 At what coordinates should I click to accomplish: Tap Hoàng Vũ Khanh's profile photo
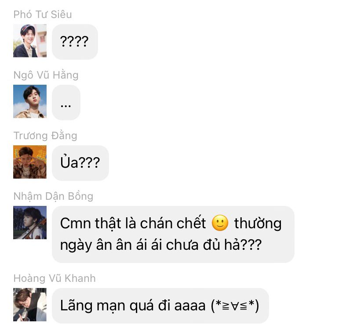(x=30, y=305)
